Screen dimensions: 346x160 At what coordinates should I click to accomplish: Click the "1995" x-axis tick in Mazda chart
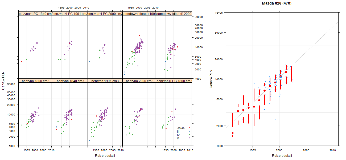click(x=252, y=150)
